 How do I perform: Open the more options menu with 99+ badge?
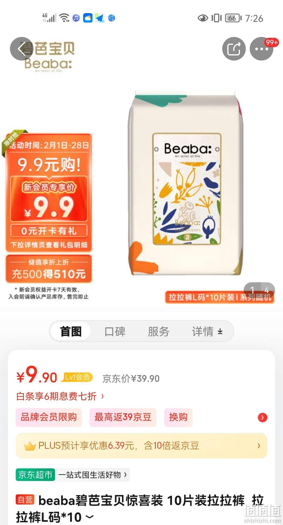click(x=262, y=49)
